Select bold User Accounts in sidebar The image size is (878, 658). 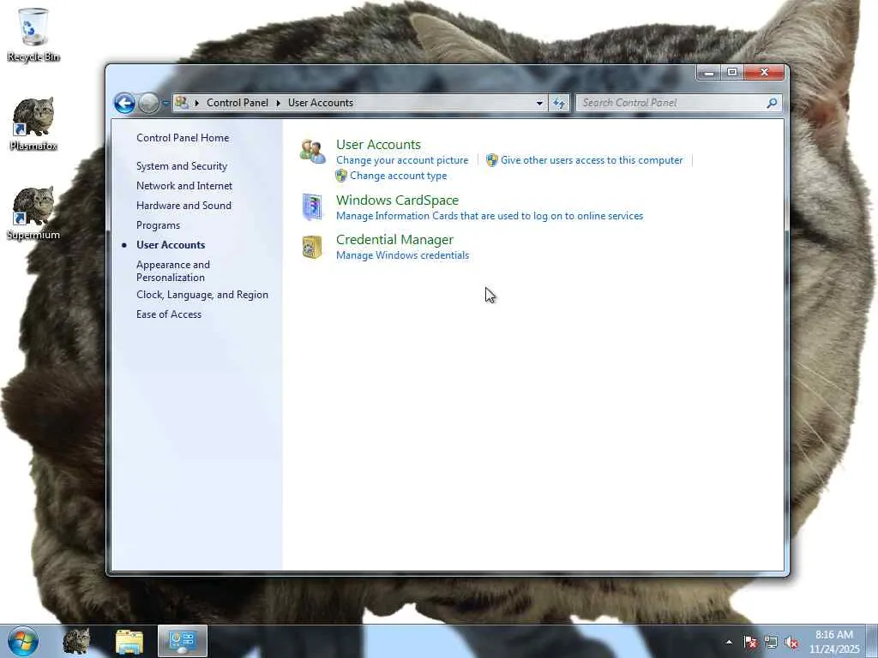(171, 244)
